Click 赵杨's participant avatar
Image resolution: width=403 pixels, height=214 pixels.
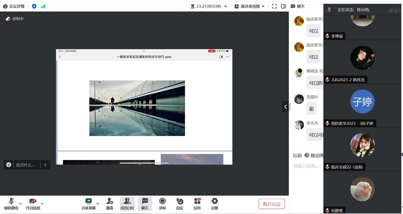(362, 145)
